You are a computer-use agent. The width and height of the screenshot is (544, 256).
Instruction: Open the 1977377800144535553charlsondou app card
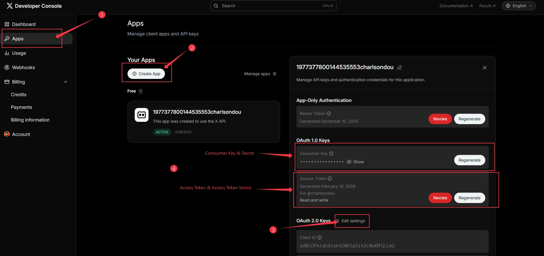[x=203, y=122]
